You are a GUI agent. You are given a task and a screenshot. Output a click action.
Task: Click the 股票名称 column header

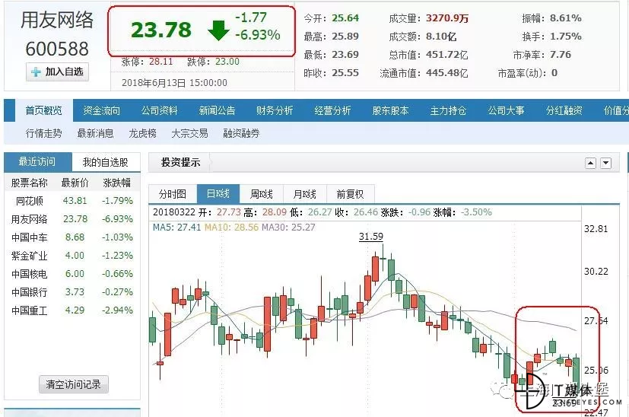tap(30, 183)
